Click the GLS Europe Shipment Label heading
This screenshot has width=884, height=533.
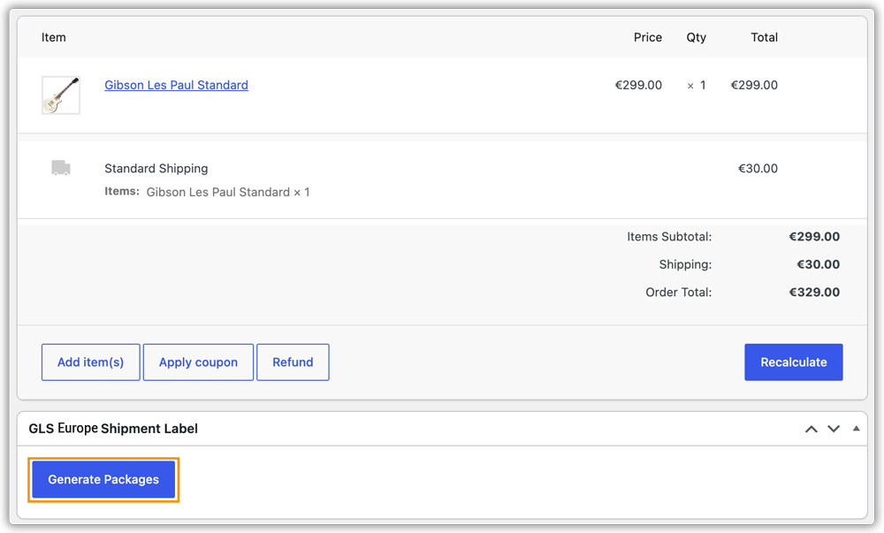tap(113, 429)
